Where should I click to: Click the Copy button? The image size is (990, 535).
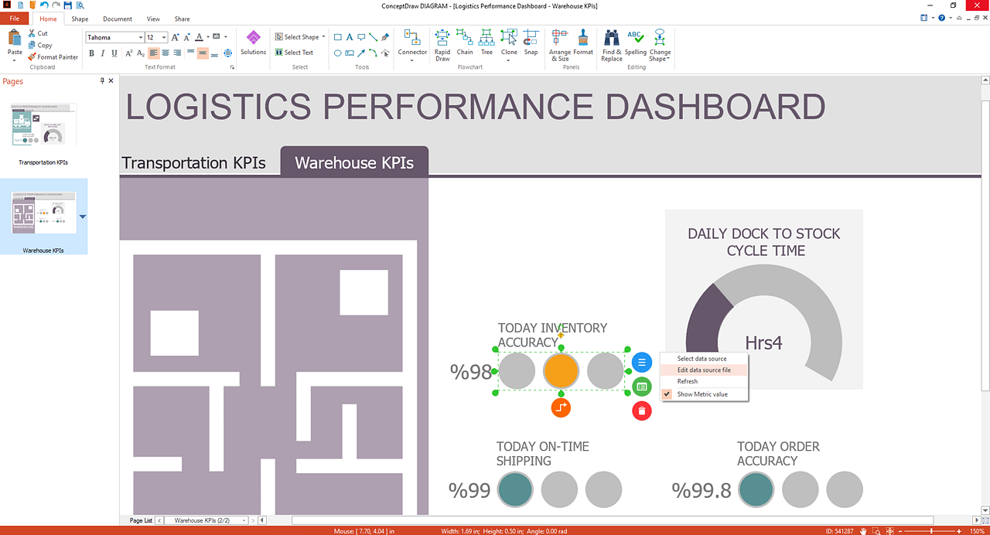(x=39, y=45)
